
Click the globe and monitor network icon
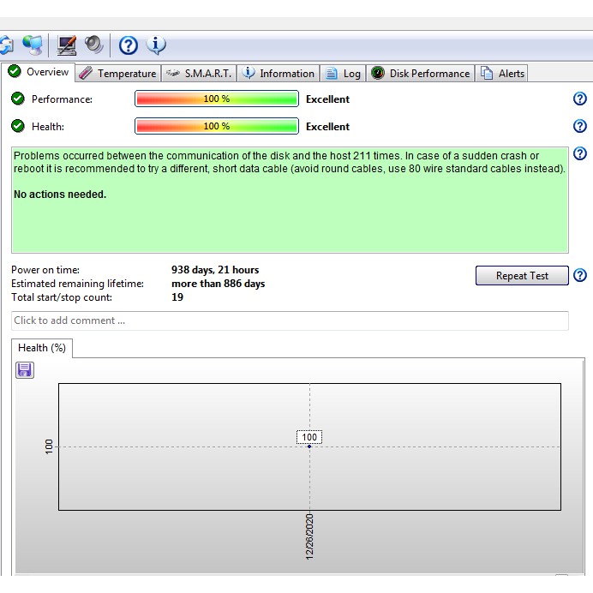(33, 45)
